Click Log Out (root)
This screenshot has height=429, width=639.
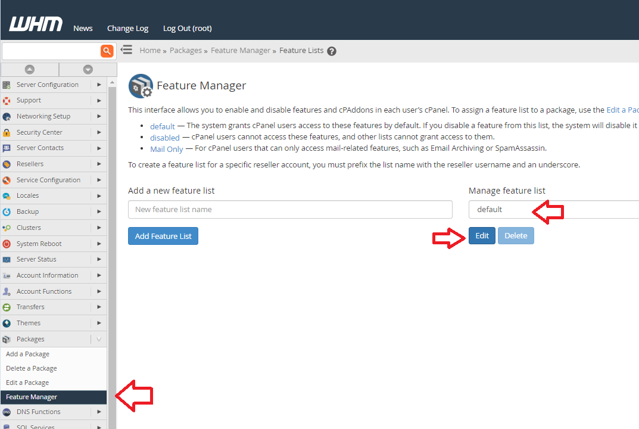click(187, 28)
